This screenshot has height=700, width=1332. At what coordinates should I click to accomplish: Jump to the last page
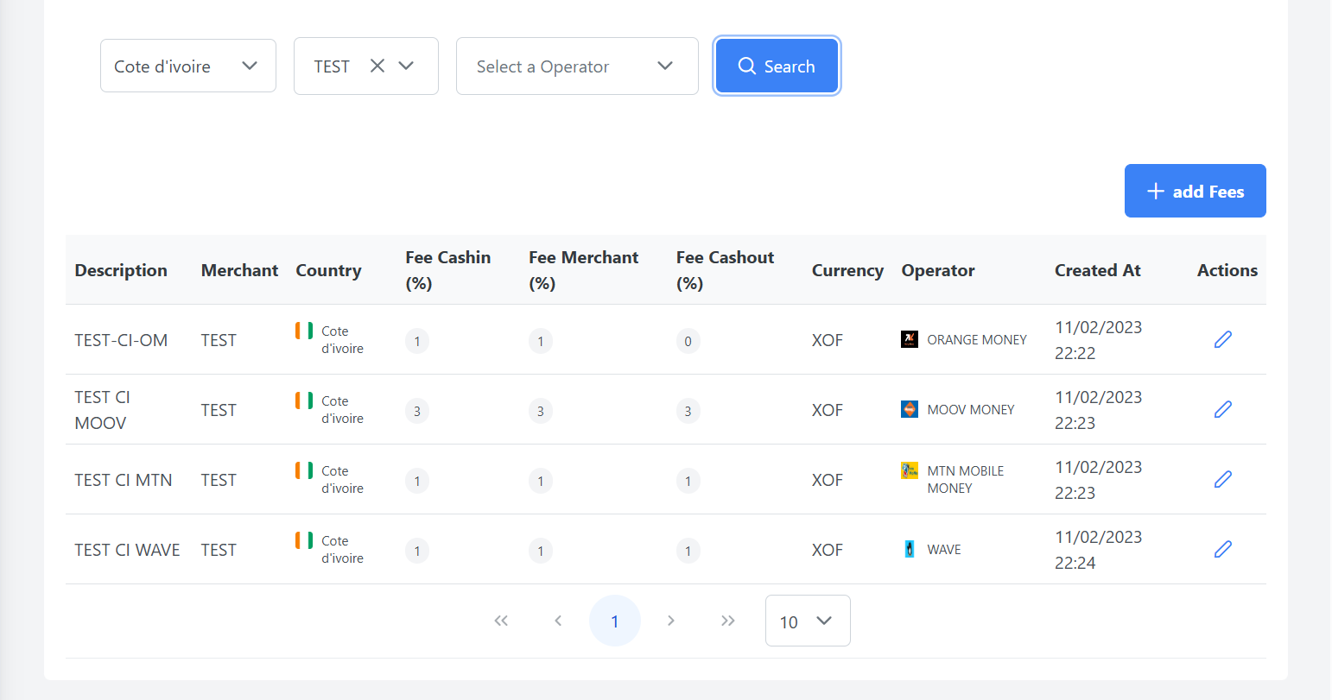click(728, 621)
